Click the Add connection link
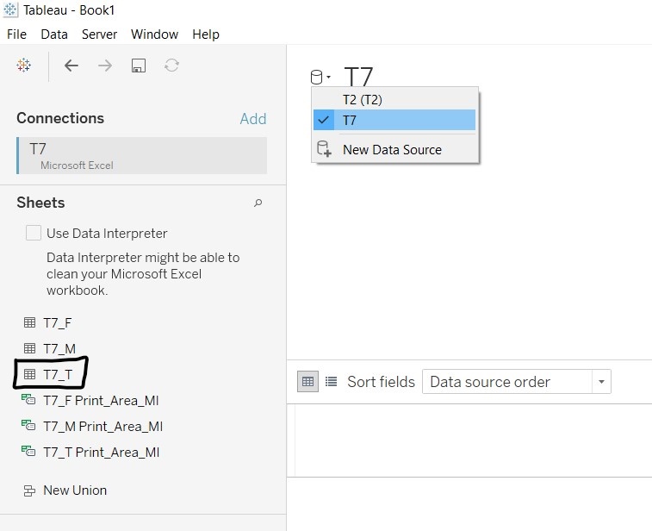Viewport: 652px width, 531px height. click(253, 119)
